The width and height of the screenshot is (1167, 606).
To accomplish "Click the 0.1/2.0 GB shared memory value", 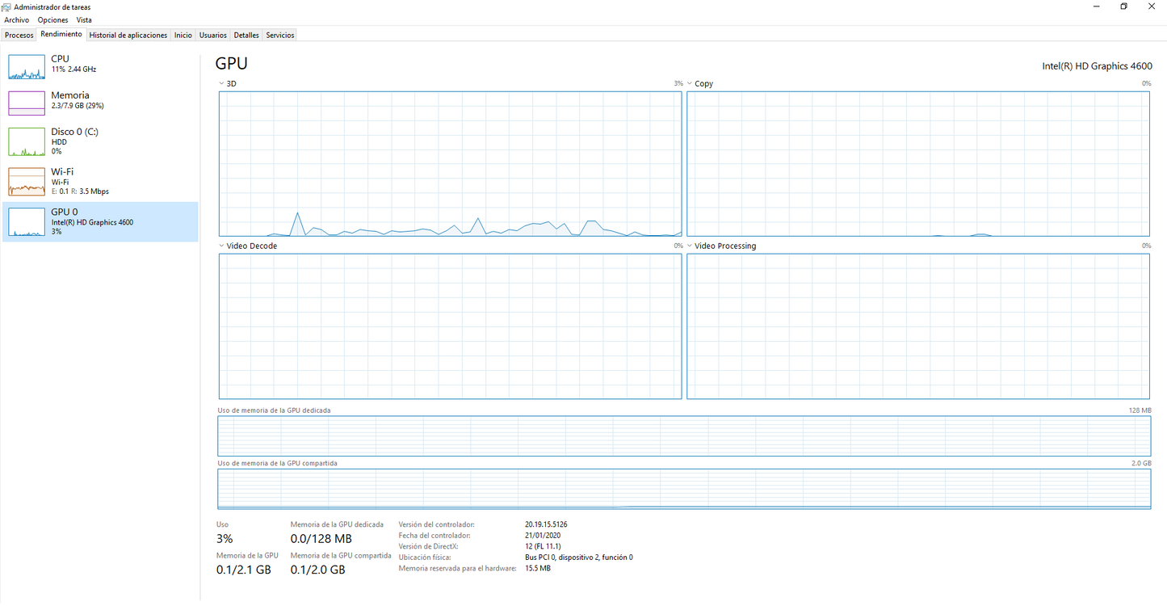I will pyautogui.click(x=318, y=570).
